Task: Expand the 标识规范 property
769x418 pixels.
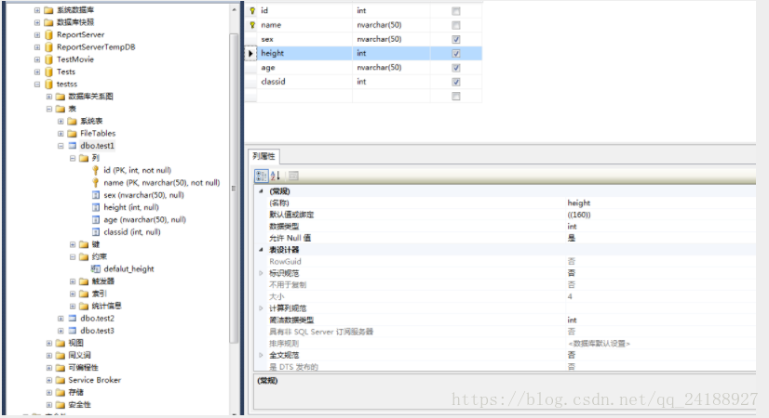Action: point(261,273)
